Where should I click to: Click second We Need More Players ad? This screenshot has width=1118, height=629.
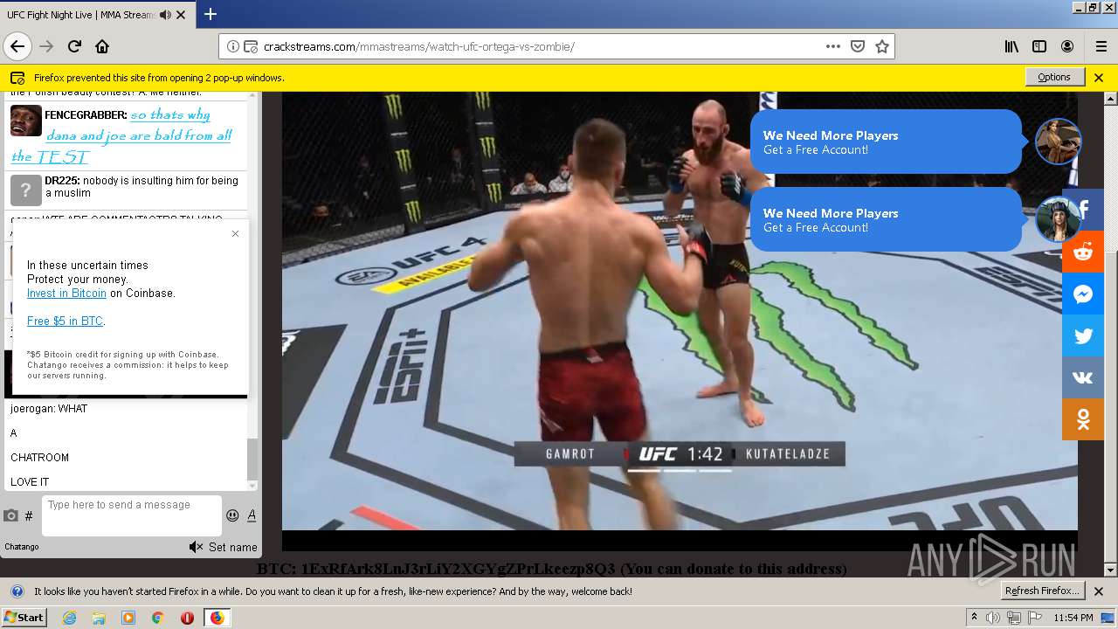pyautogui.click(x=886, y=219)
